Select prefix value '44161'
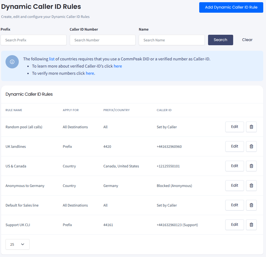 108,225
